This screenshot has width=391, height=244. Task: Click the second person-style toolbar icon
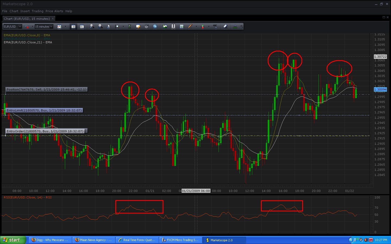(100, 26)
